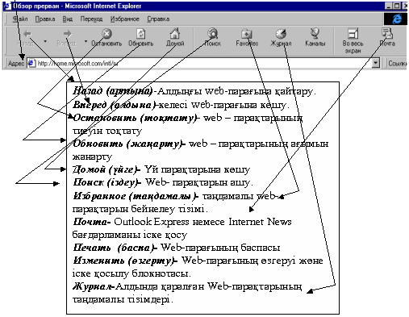
Task: Open the Файл menu
Action: pos(20,19)
